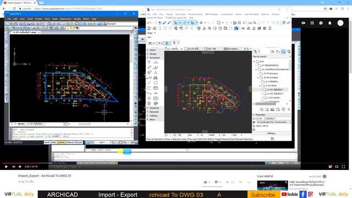The height and width of the screenshot is (198, 352).
Task: Bookmark the page with Chrome star icon
Action: 325,9
